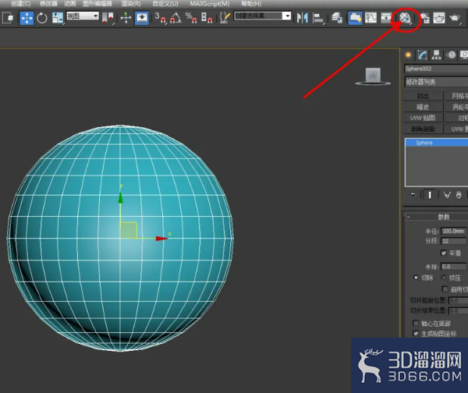Open the 图形编辑器 menu
The width and height of the screenshot is (468, 393).
coord(97,4)
